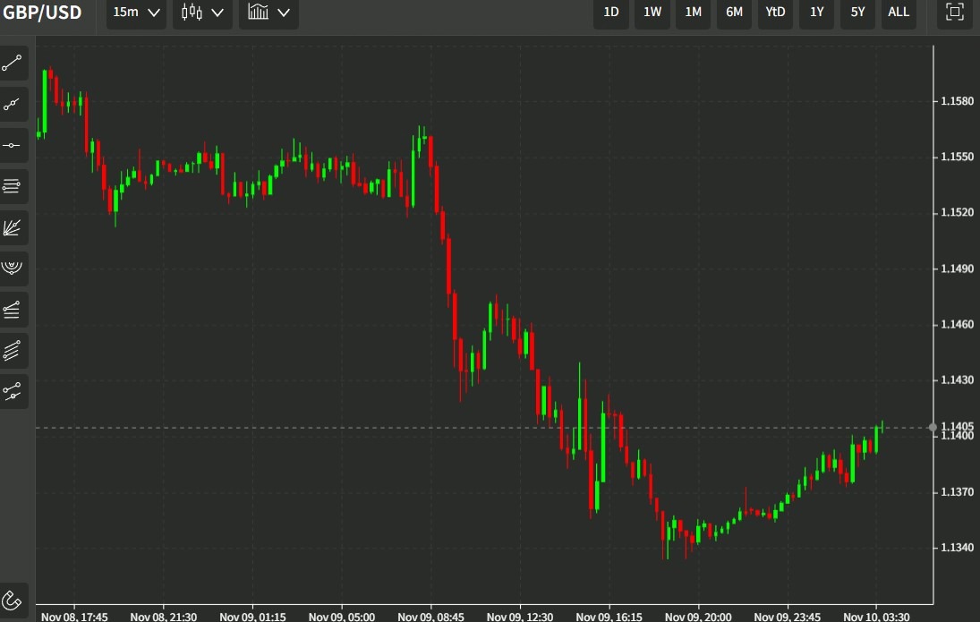This screenshot has width=980, height=622.
Task: Set range to ALL
Action: (x=899, y=13)
